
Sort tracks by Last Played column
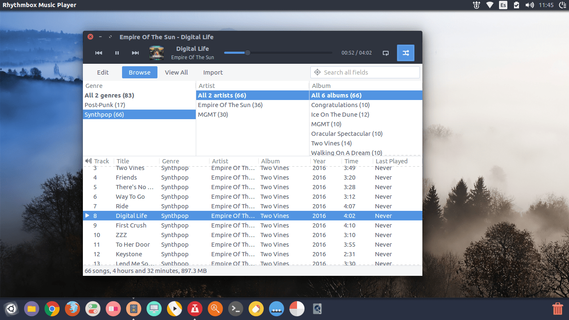click(x=392, y=161)
